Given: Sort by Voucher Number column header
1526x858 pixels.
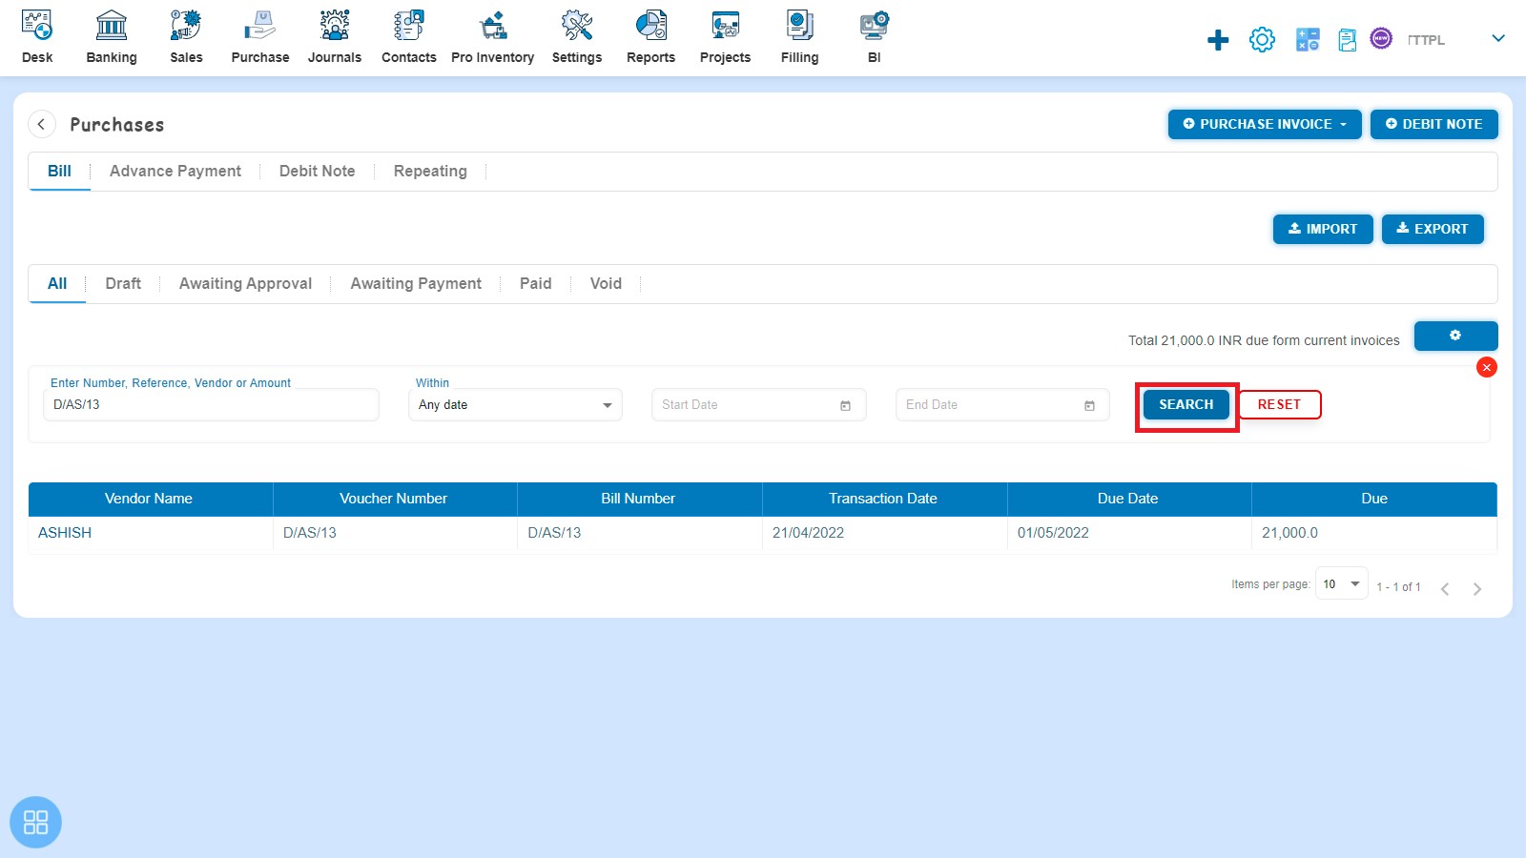Looking at the screenshot, I should [393, 499].
